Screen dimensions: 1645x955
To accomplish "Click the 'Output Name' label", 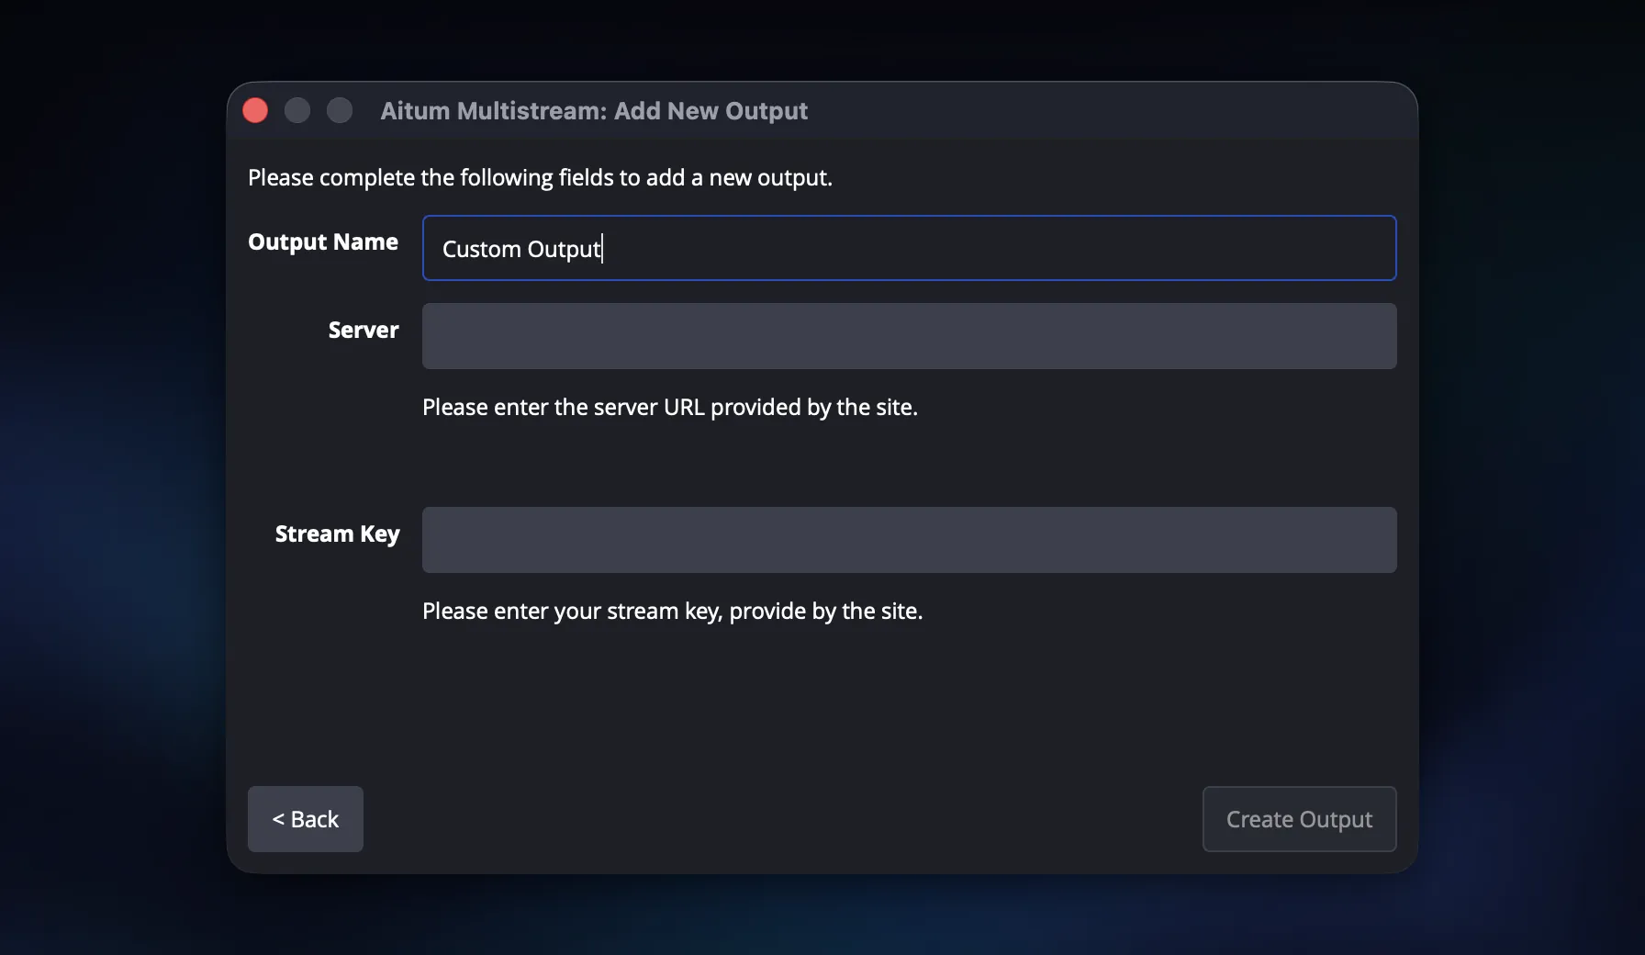I will 323,242.
